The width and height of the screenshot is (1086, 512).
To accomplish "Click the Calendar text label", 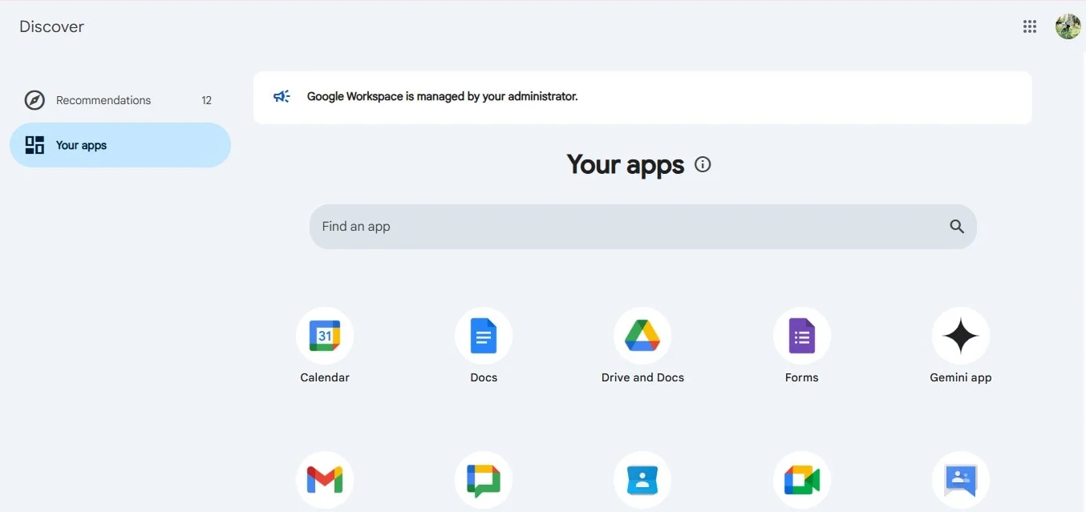I will pyautogui.click(x=325, y=377).
